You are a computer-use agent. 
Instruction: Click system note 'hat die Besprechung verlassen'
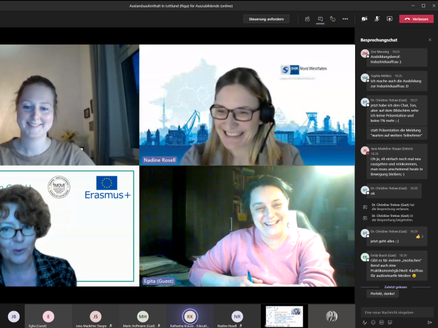393,207
